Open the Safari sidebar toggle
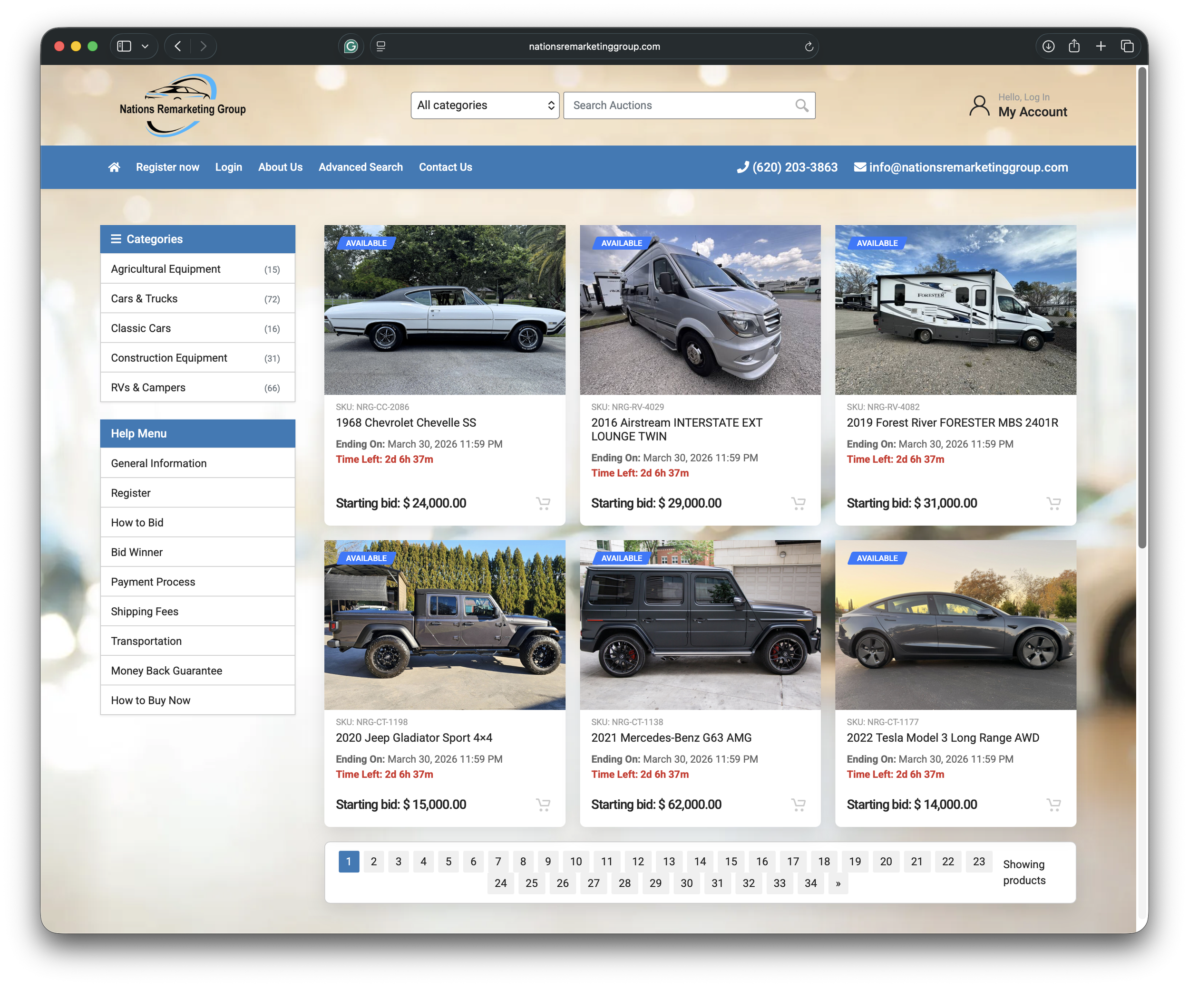 [124, 47]
